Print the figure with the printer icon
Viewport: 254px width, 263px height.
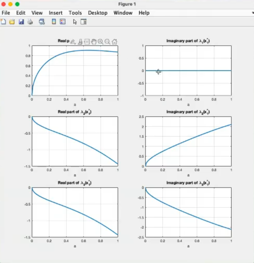[x=30, y=22]
